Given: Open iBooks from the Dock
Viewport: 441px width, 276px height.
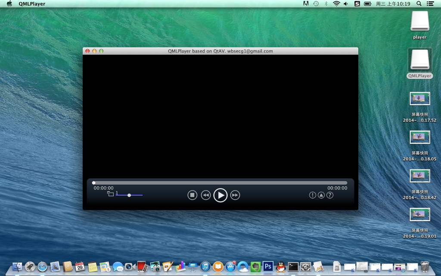Looking at the screenshot, I should [x=218, y=267].
